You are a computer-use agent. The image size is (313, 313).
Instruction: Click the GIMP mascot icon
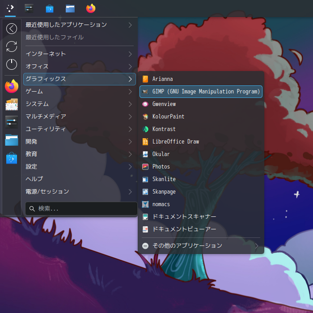point(145,92)
